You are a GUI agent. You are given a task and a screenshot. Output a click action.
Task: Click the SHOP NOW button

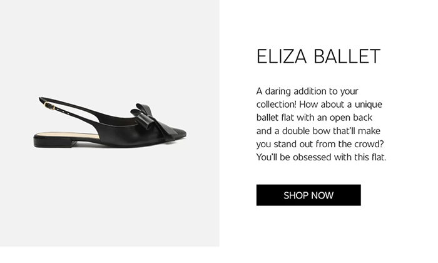(x=308, y=195)
